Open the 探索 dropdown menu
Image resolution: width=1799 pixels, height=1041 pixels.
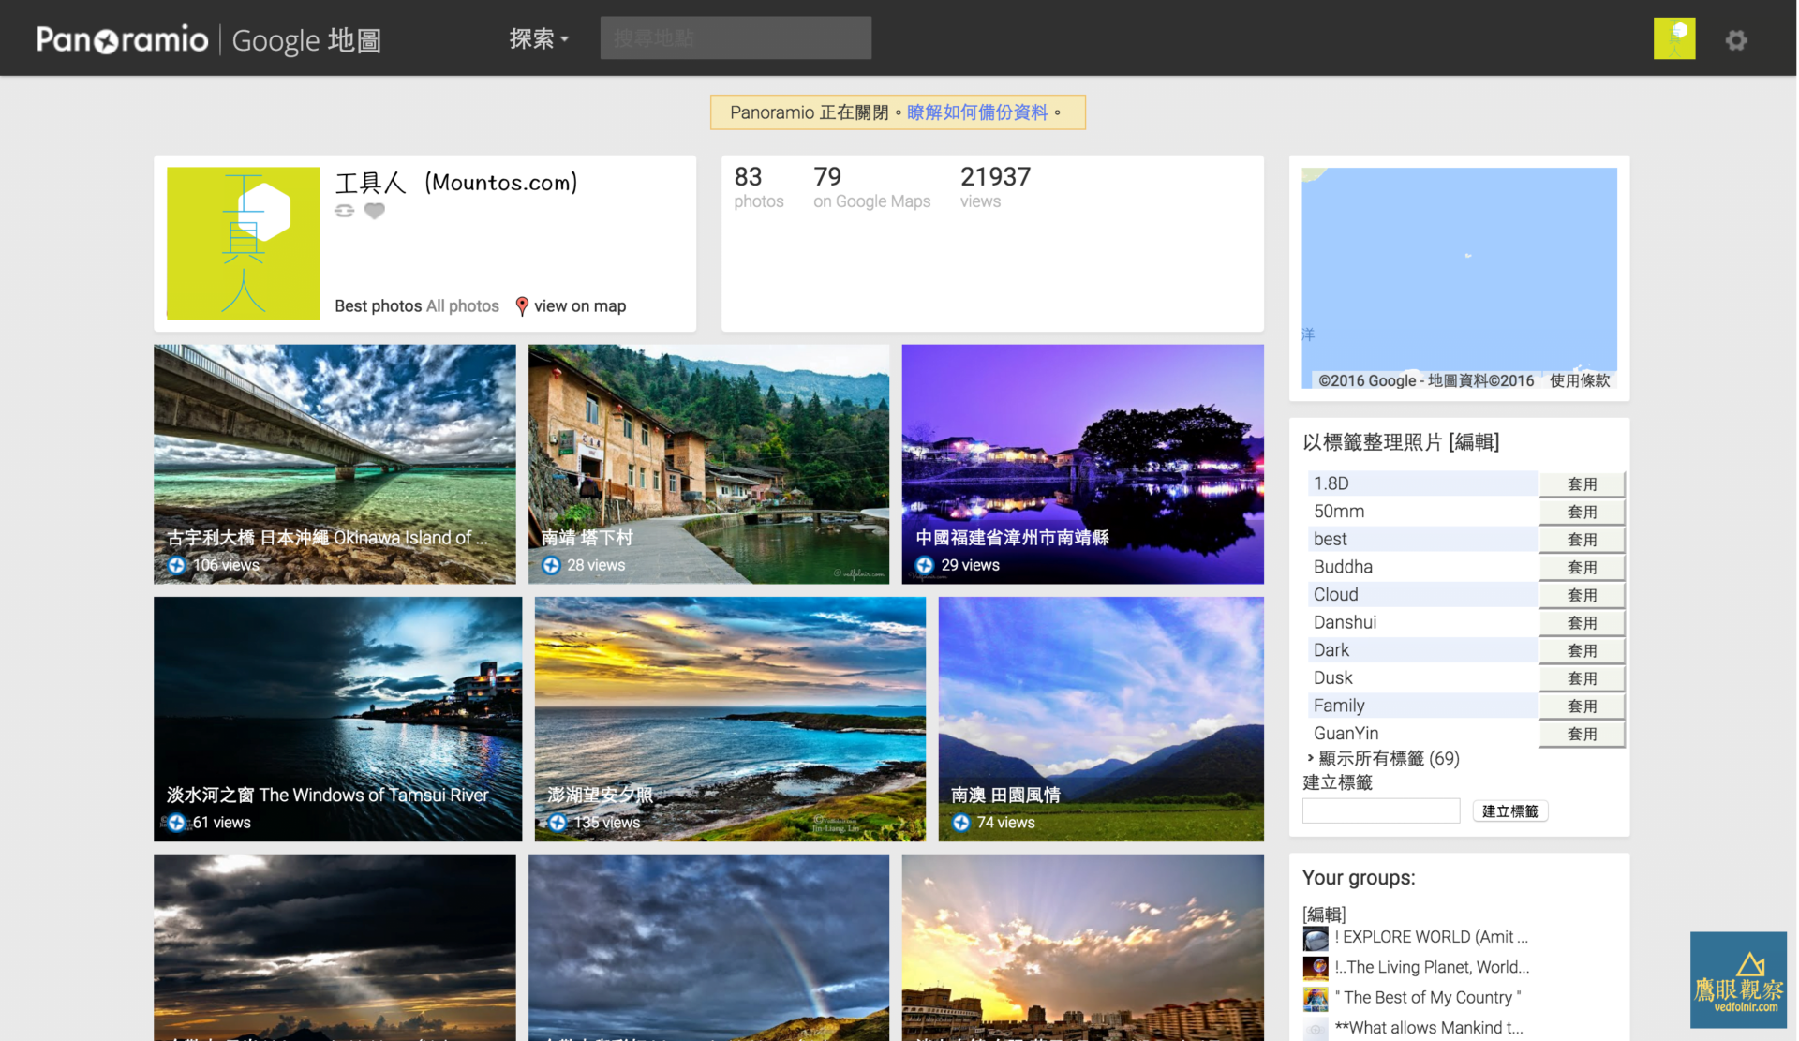click(x=539, y=38)
